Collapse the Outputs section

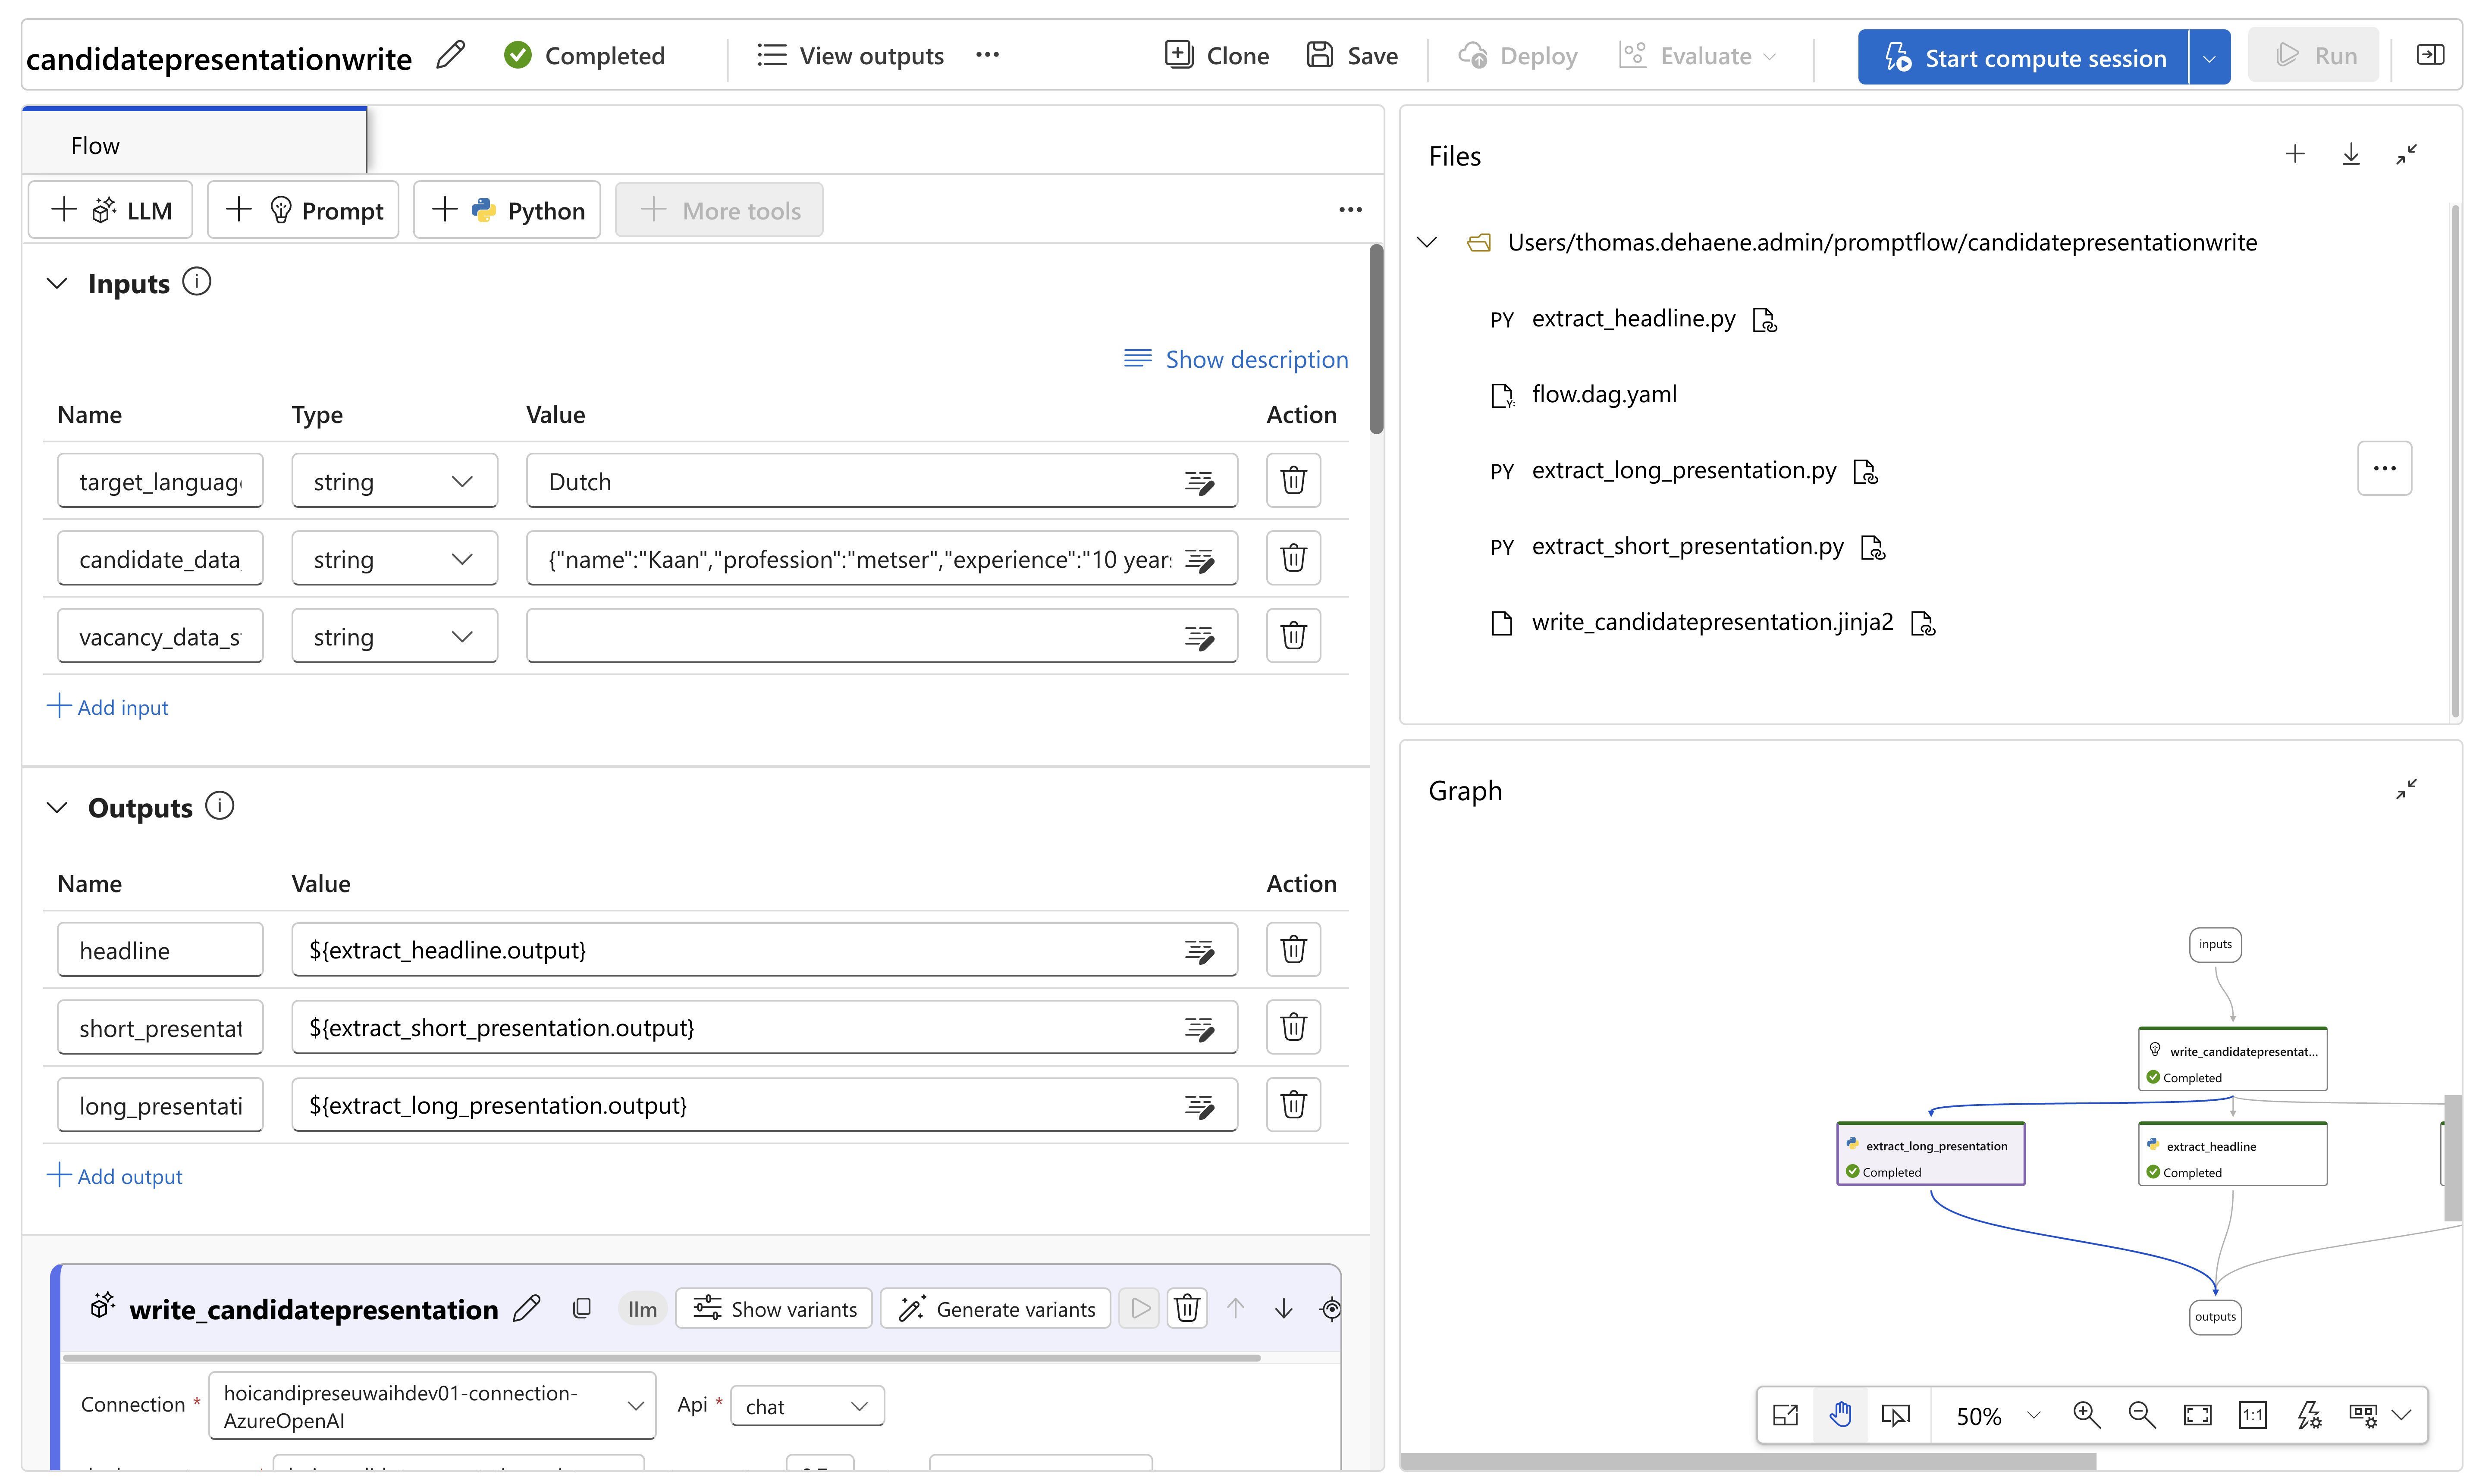(57, 807)
